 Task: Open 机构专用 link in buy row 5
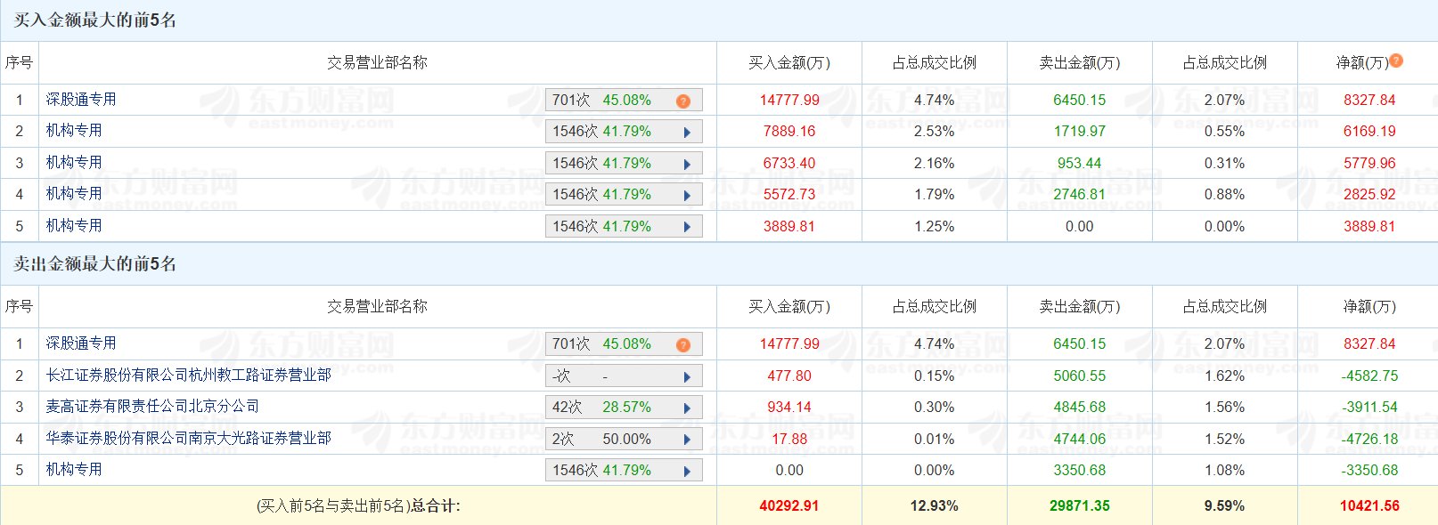[x=74, y=226]
